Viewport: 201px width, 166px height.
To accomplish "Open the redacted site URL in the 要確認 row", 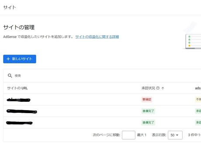I will click(x=18, y=100).
